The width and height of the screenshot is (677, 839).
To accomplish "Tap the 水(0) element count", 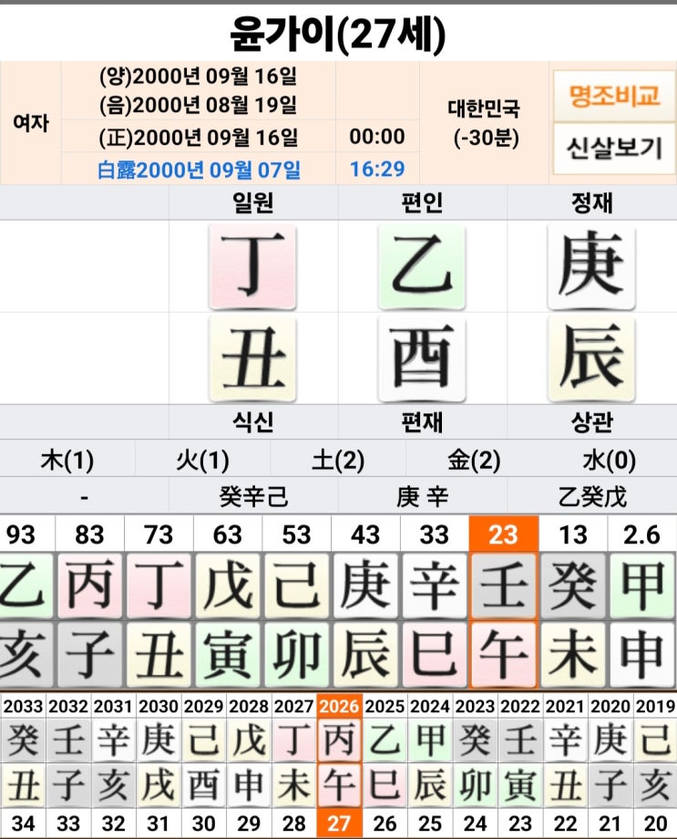I will click(x=609, y=460).
